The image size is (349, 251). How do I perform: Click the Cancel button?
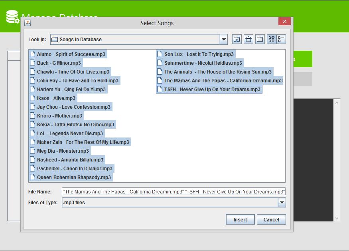pos(271,219)
